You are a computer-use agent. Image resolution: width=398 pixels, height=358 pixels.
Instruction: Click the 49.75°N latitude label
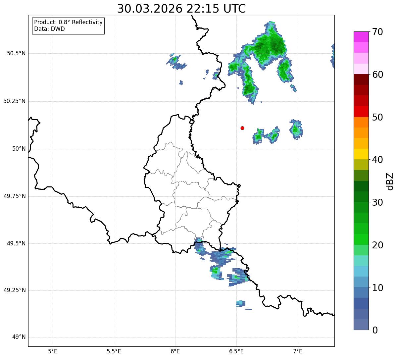pyautogui.click(x=14, y=196)
